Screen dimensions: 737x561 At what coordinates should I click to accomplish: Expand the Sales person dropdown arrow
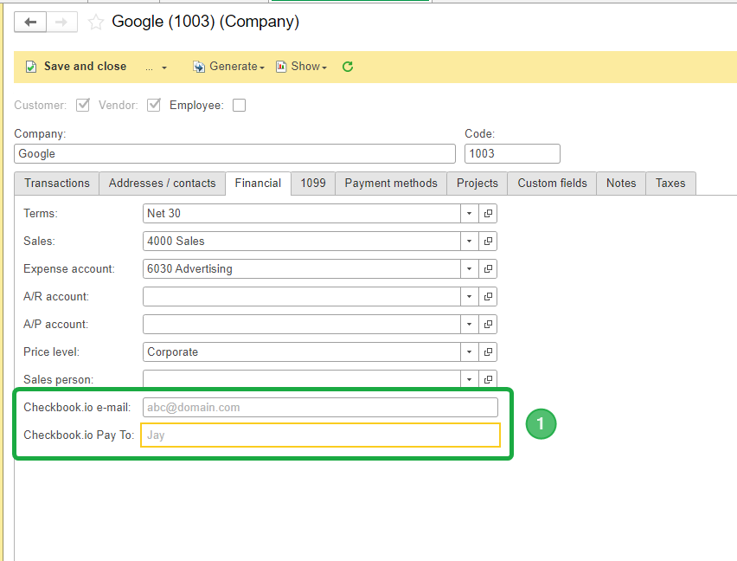coord(469,379)
